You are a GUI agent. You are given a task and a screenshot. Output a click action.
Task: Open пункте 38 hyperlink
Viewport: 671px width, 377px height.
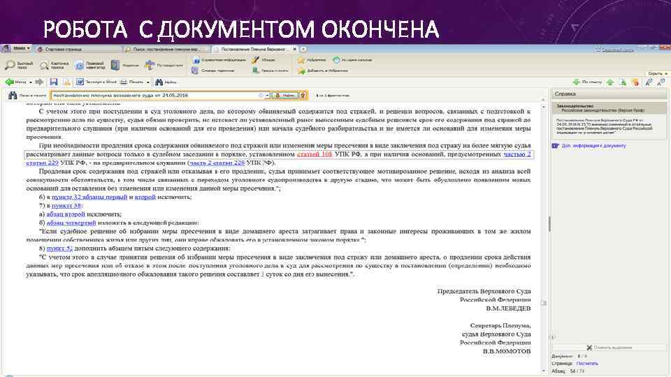pos(66,205)
